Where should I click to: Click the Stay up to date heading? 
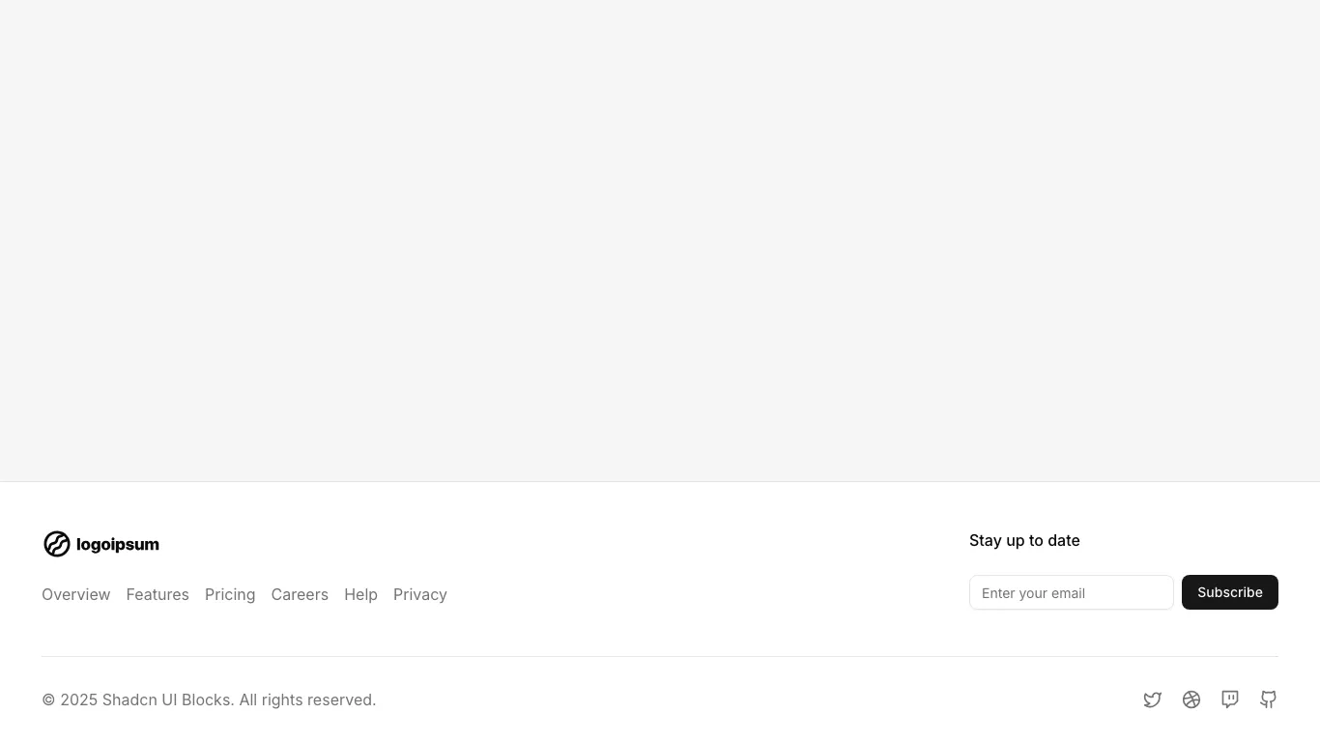point(1024,540)
